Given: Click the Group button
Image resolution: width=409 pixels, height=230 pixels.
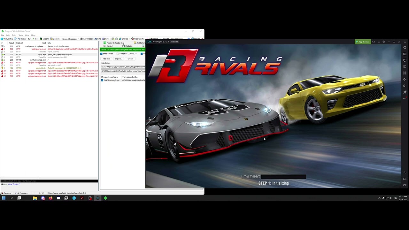Looking at the screenshot, I should [130, 59].
